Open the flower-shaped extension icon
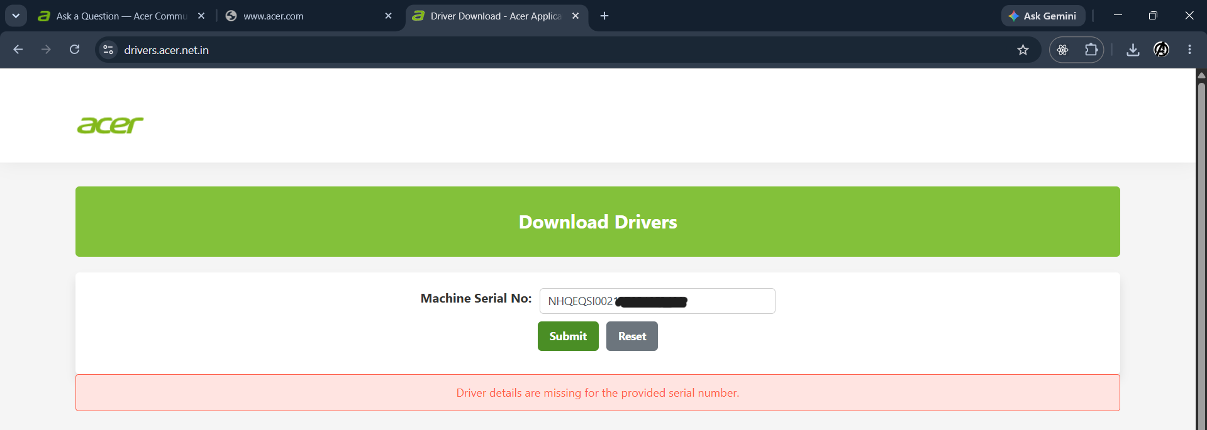The height and width of the screenshot is (430, 1207). click(x=1063, y=50)
